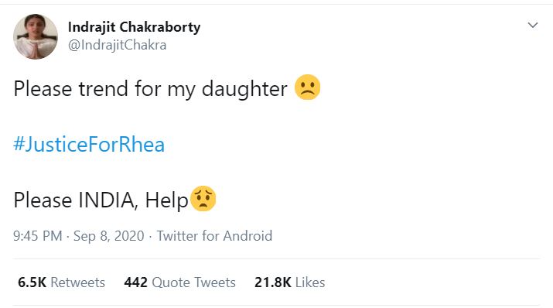
Task: View the Retweets list
Action: tap(61, 282)
